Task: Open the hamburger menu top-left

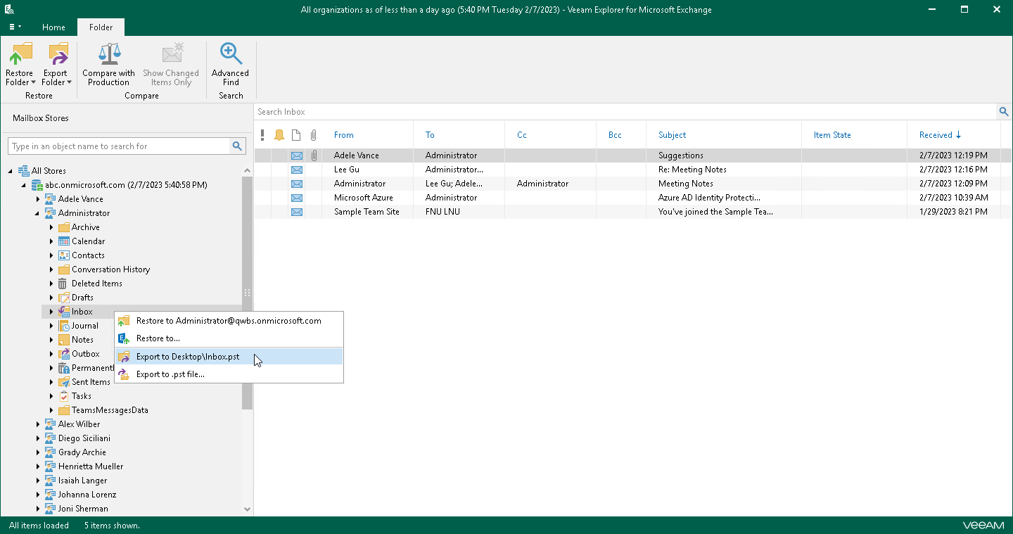Action: (13, 27)
